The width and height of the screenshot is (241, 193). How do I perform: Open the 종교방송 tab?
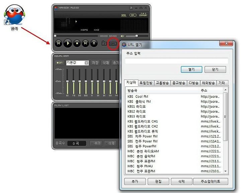pos(179,83)
